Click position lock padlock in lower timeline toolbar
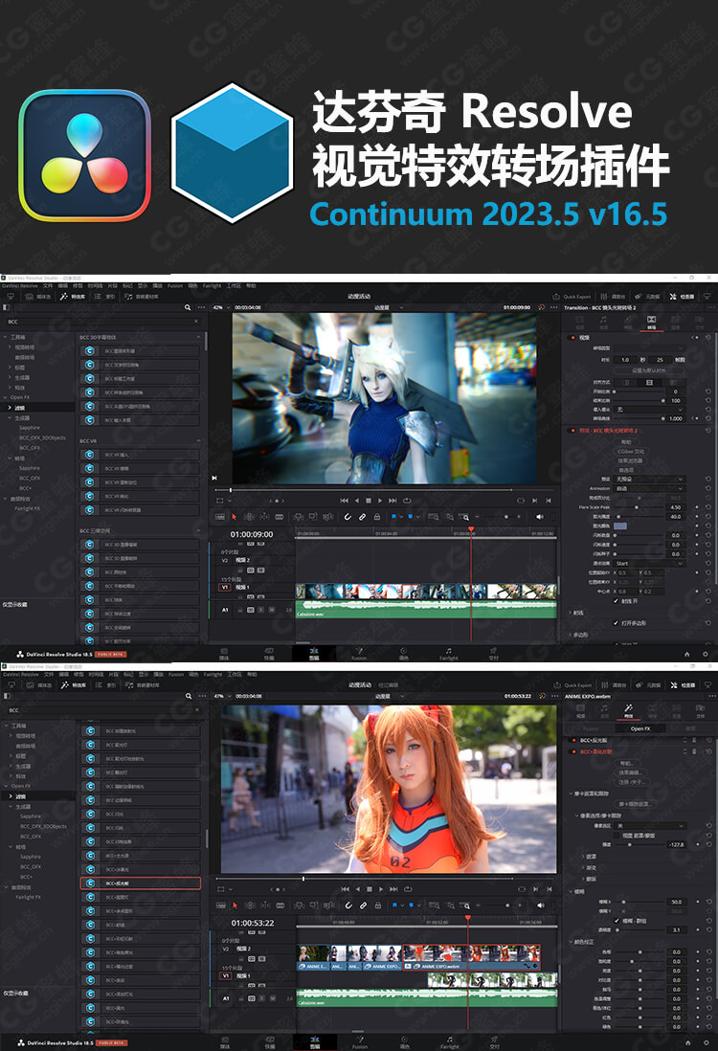718x1051 pixels. pyautogui.click(x=377, y=906)
